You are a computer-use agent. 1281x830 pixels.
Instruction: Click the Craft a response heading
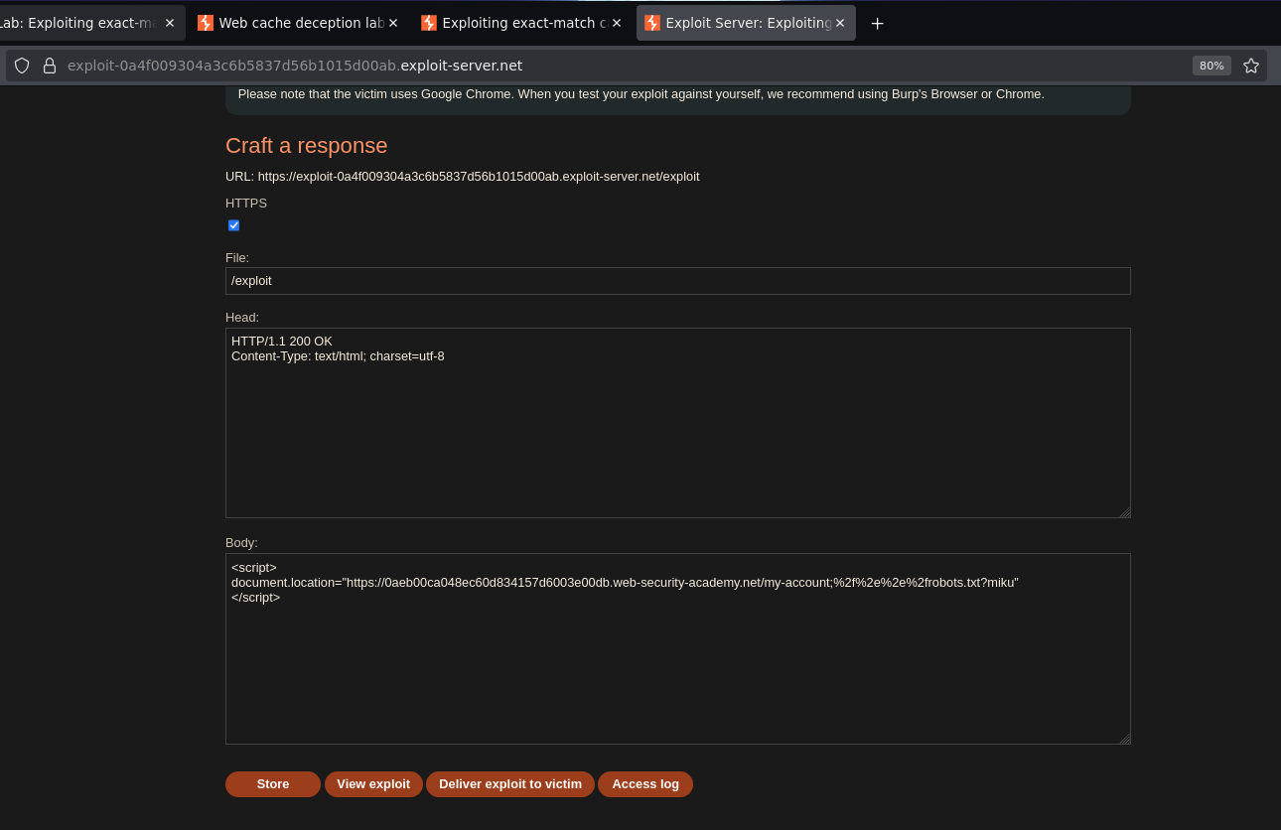[307, 145]
